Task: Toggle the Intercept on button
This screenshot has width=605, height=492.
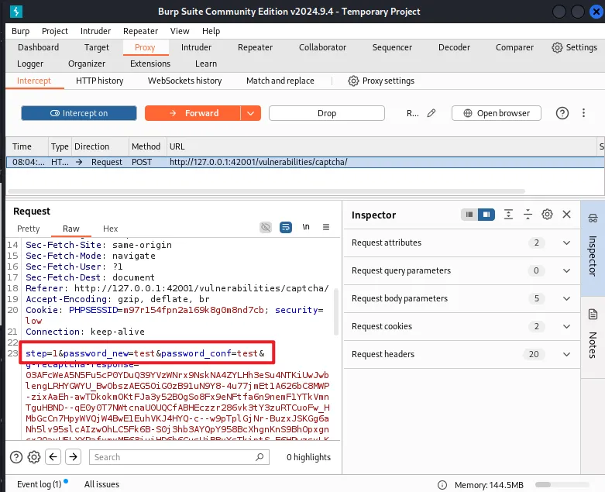Action: pos(79,113)
